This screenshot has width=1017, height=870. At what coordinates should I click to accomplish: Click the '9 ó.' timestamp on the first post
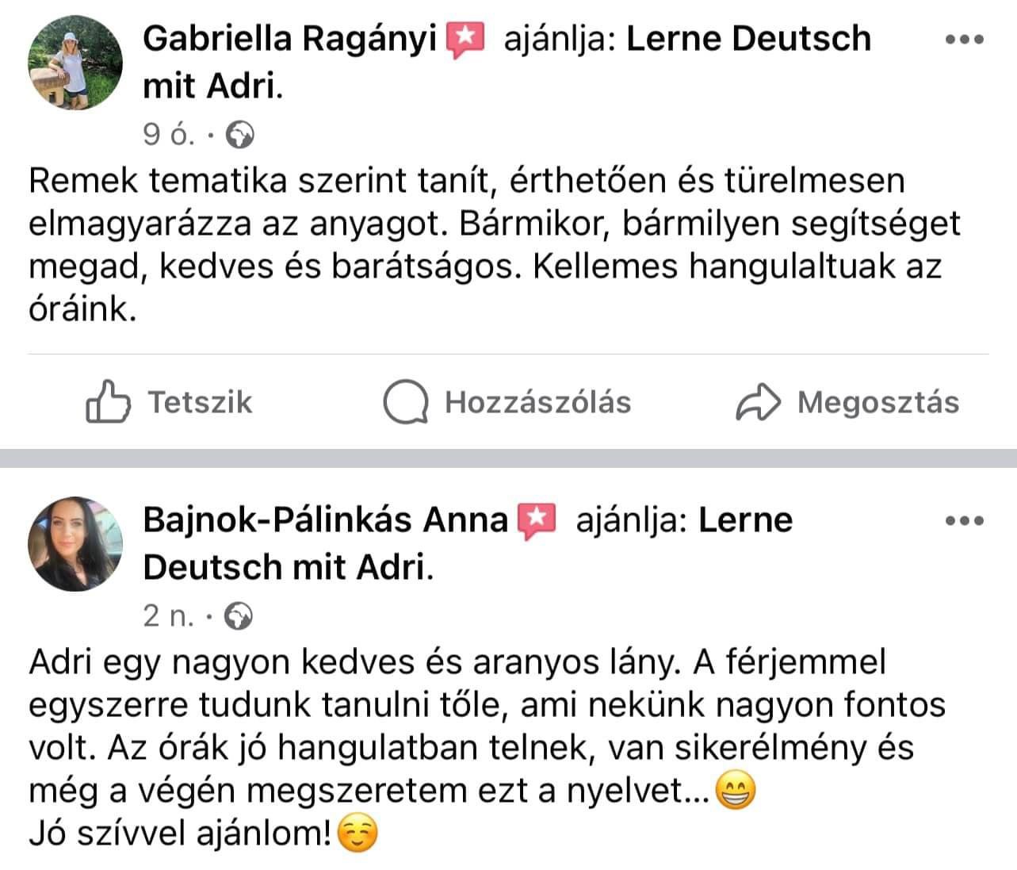pyautogui.click(x=168, y=136)
